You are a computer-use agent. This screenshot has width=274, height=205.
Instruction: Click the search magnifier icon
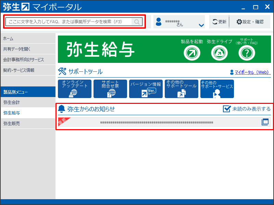click(137, 22)
